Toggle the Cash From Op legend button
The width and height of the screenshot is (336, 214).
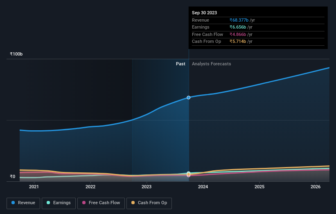point(149,203)
